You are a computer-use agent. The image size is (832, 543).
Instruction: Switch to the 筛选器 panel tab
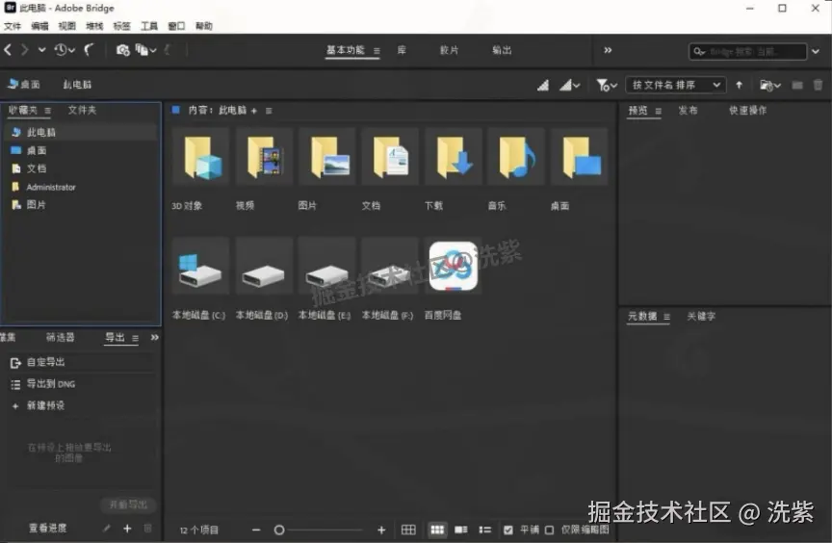[x=61, y=337]
